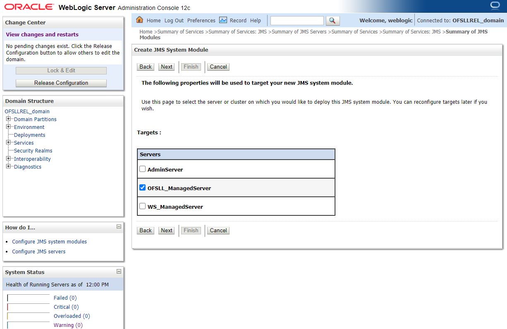This screenshot has width=507, height=329.
Task: Click the Home house icon in toolbar
Action: 139,20
